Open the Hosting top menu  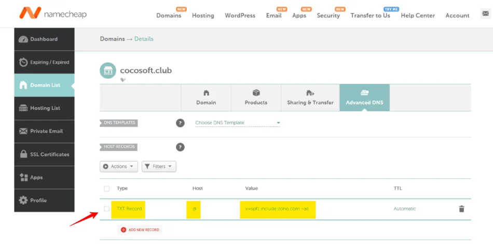[203, 16]
